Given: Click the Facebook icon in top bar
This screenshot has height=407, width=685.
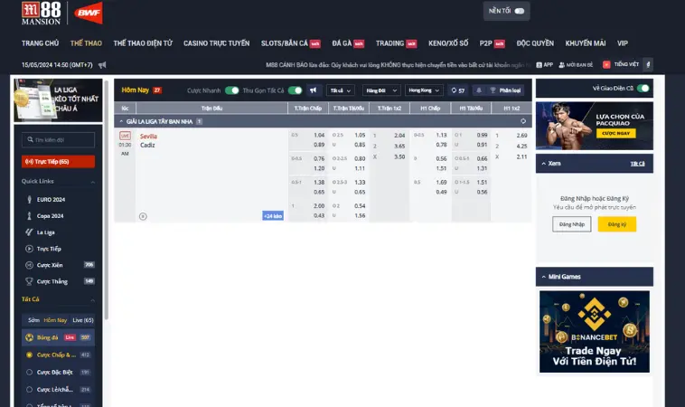Looking at the screenshot, I should point(647,65).
